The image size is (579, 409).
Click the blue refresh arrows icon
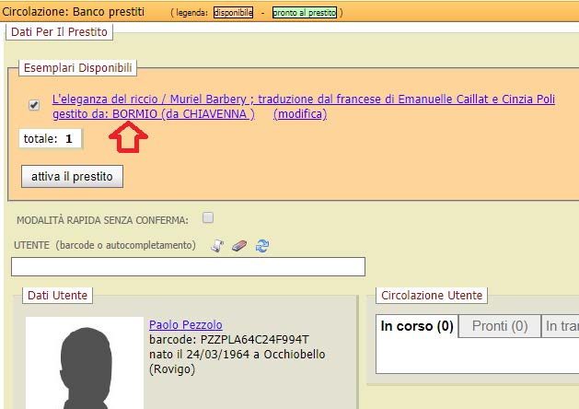coord(262,245)
